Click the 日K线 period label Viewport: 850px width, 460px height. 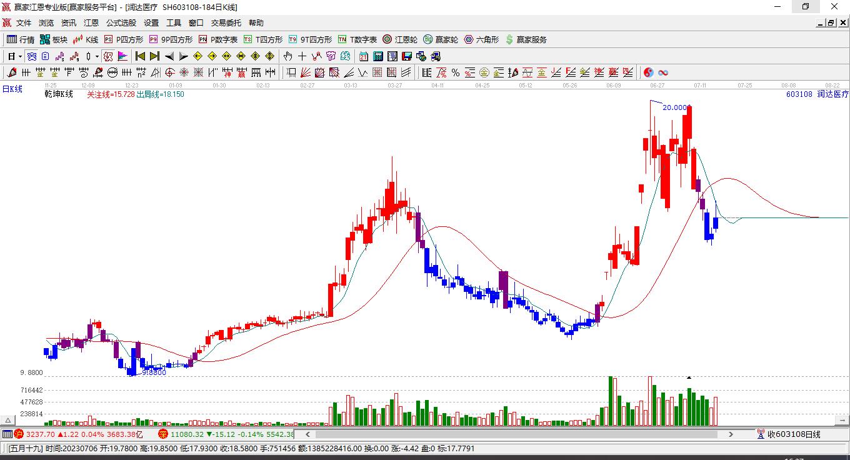tap(12, 89)
